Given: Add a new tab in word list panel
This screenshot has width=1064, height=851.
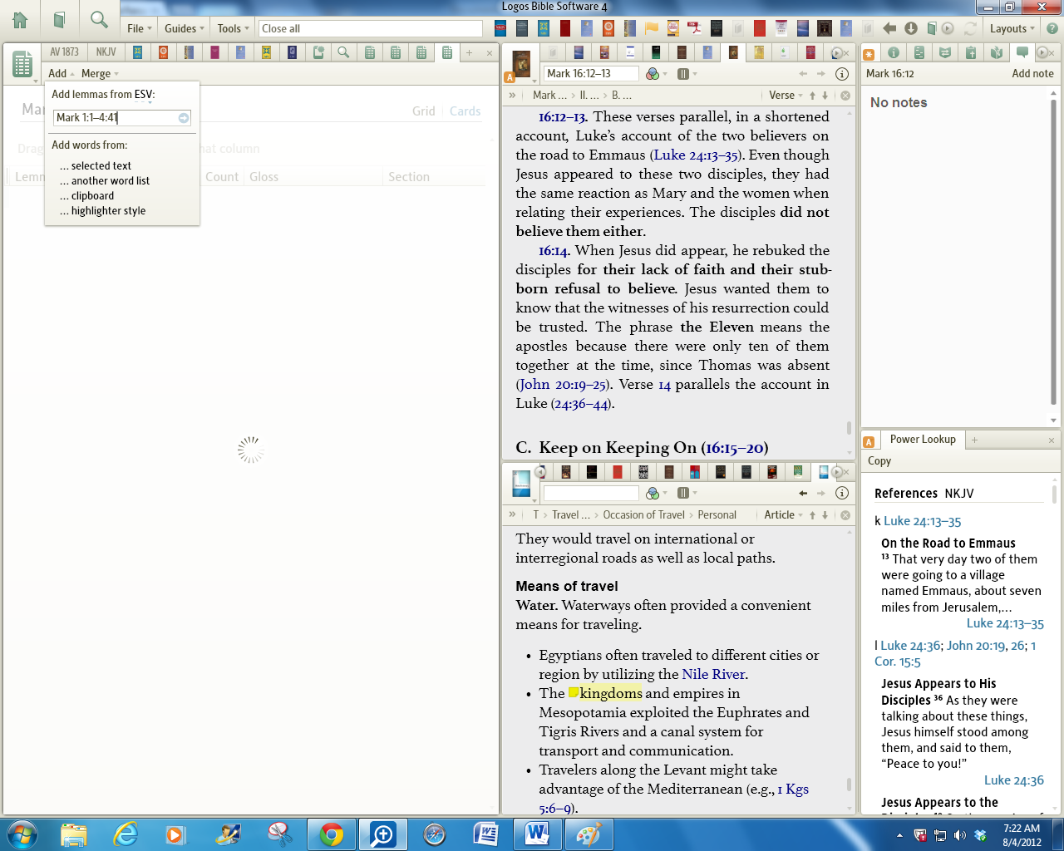Looking at the screenshot, I should 469,52.
